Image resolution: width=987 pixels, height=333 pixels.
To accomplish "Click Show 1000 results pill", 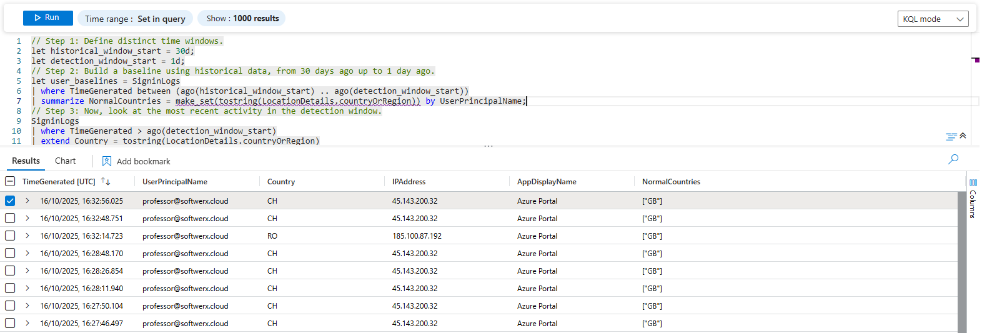I will [x=242, y=19].
